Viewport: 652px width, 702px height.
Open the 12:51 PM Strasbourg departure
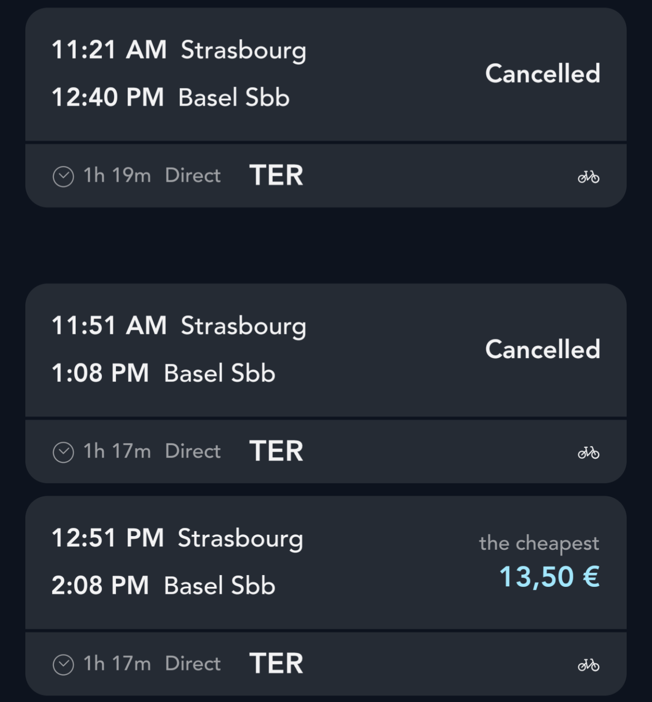177,538
